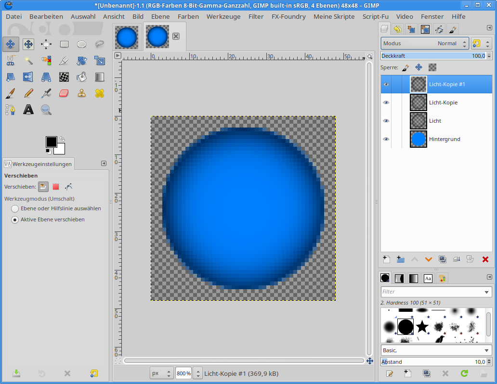Screen dimensions: 497x384
Task: Select the Eraser tool in toolbox
Action: pyautogui.click(x=64, y=93)
